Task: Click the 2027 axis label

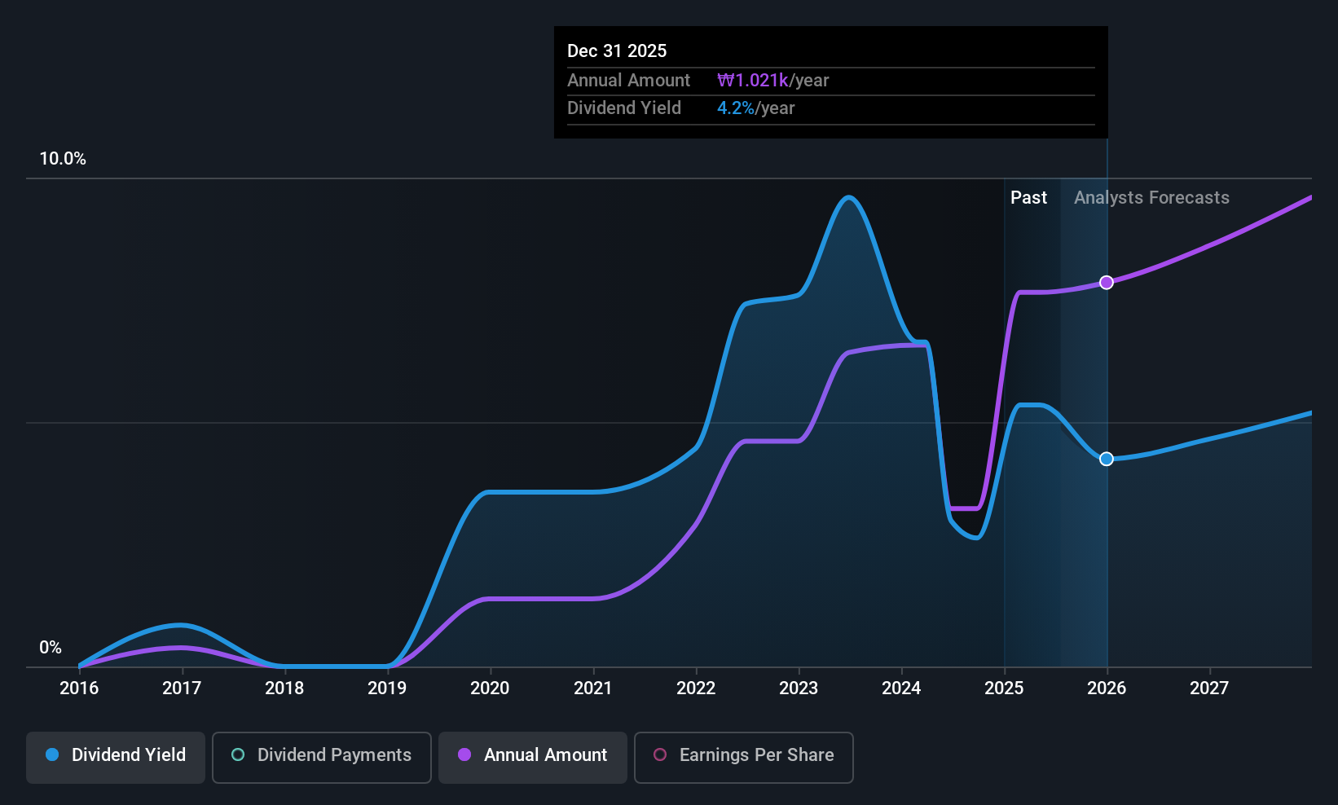Action: [x=1209, y=688]
